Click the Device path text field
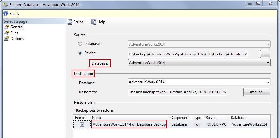This screenshot has height=138, width=280. [x=188, y=54]
